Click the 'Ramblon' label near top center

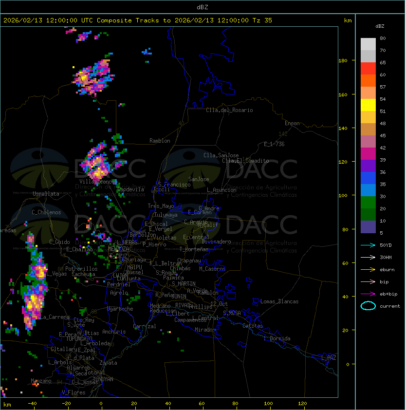pos(160,141)
